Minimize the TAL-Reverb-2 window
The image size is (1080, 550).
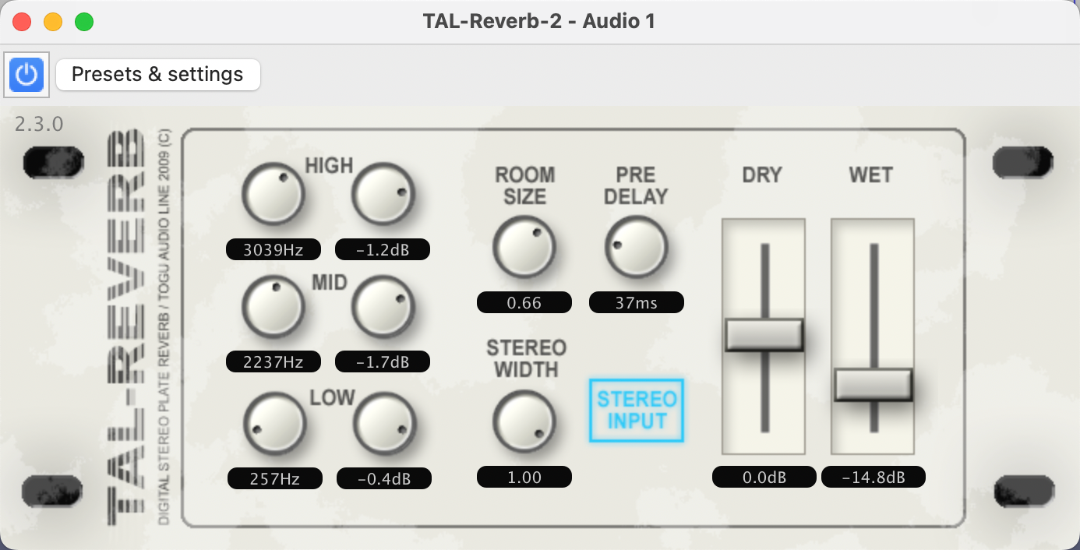53,22
